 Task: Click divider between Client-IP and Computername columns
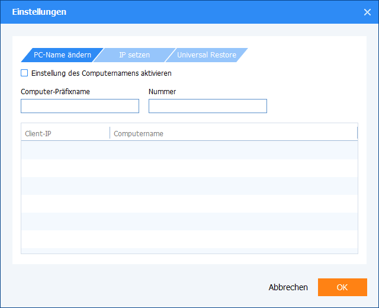[110, 133]
